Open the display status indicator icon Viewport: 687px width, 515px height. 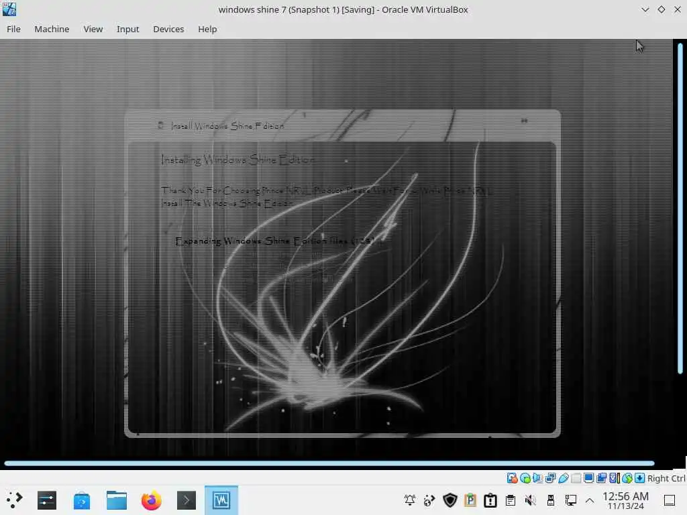click(x=589, y=478)
